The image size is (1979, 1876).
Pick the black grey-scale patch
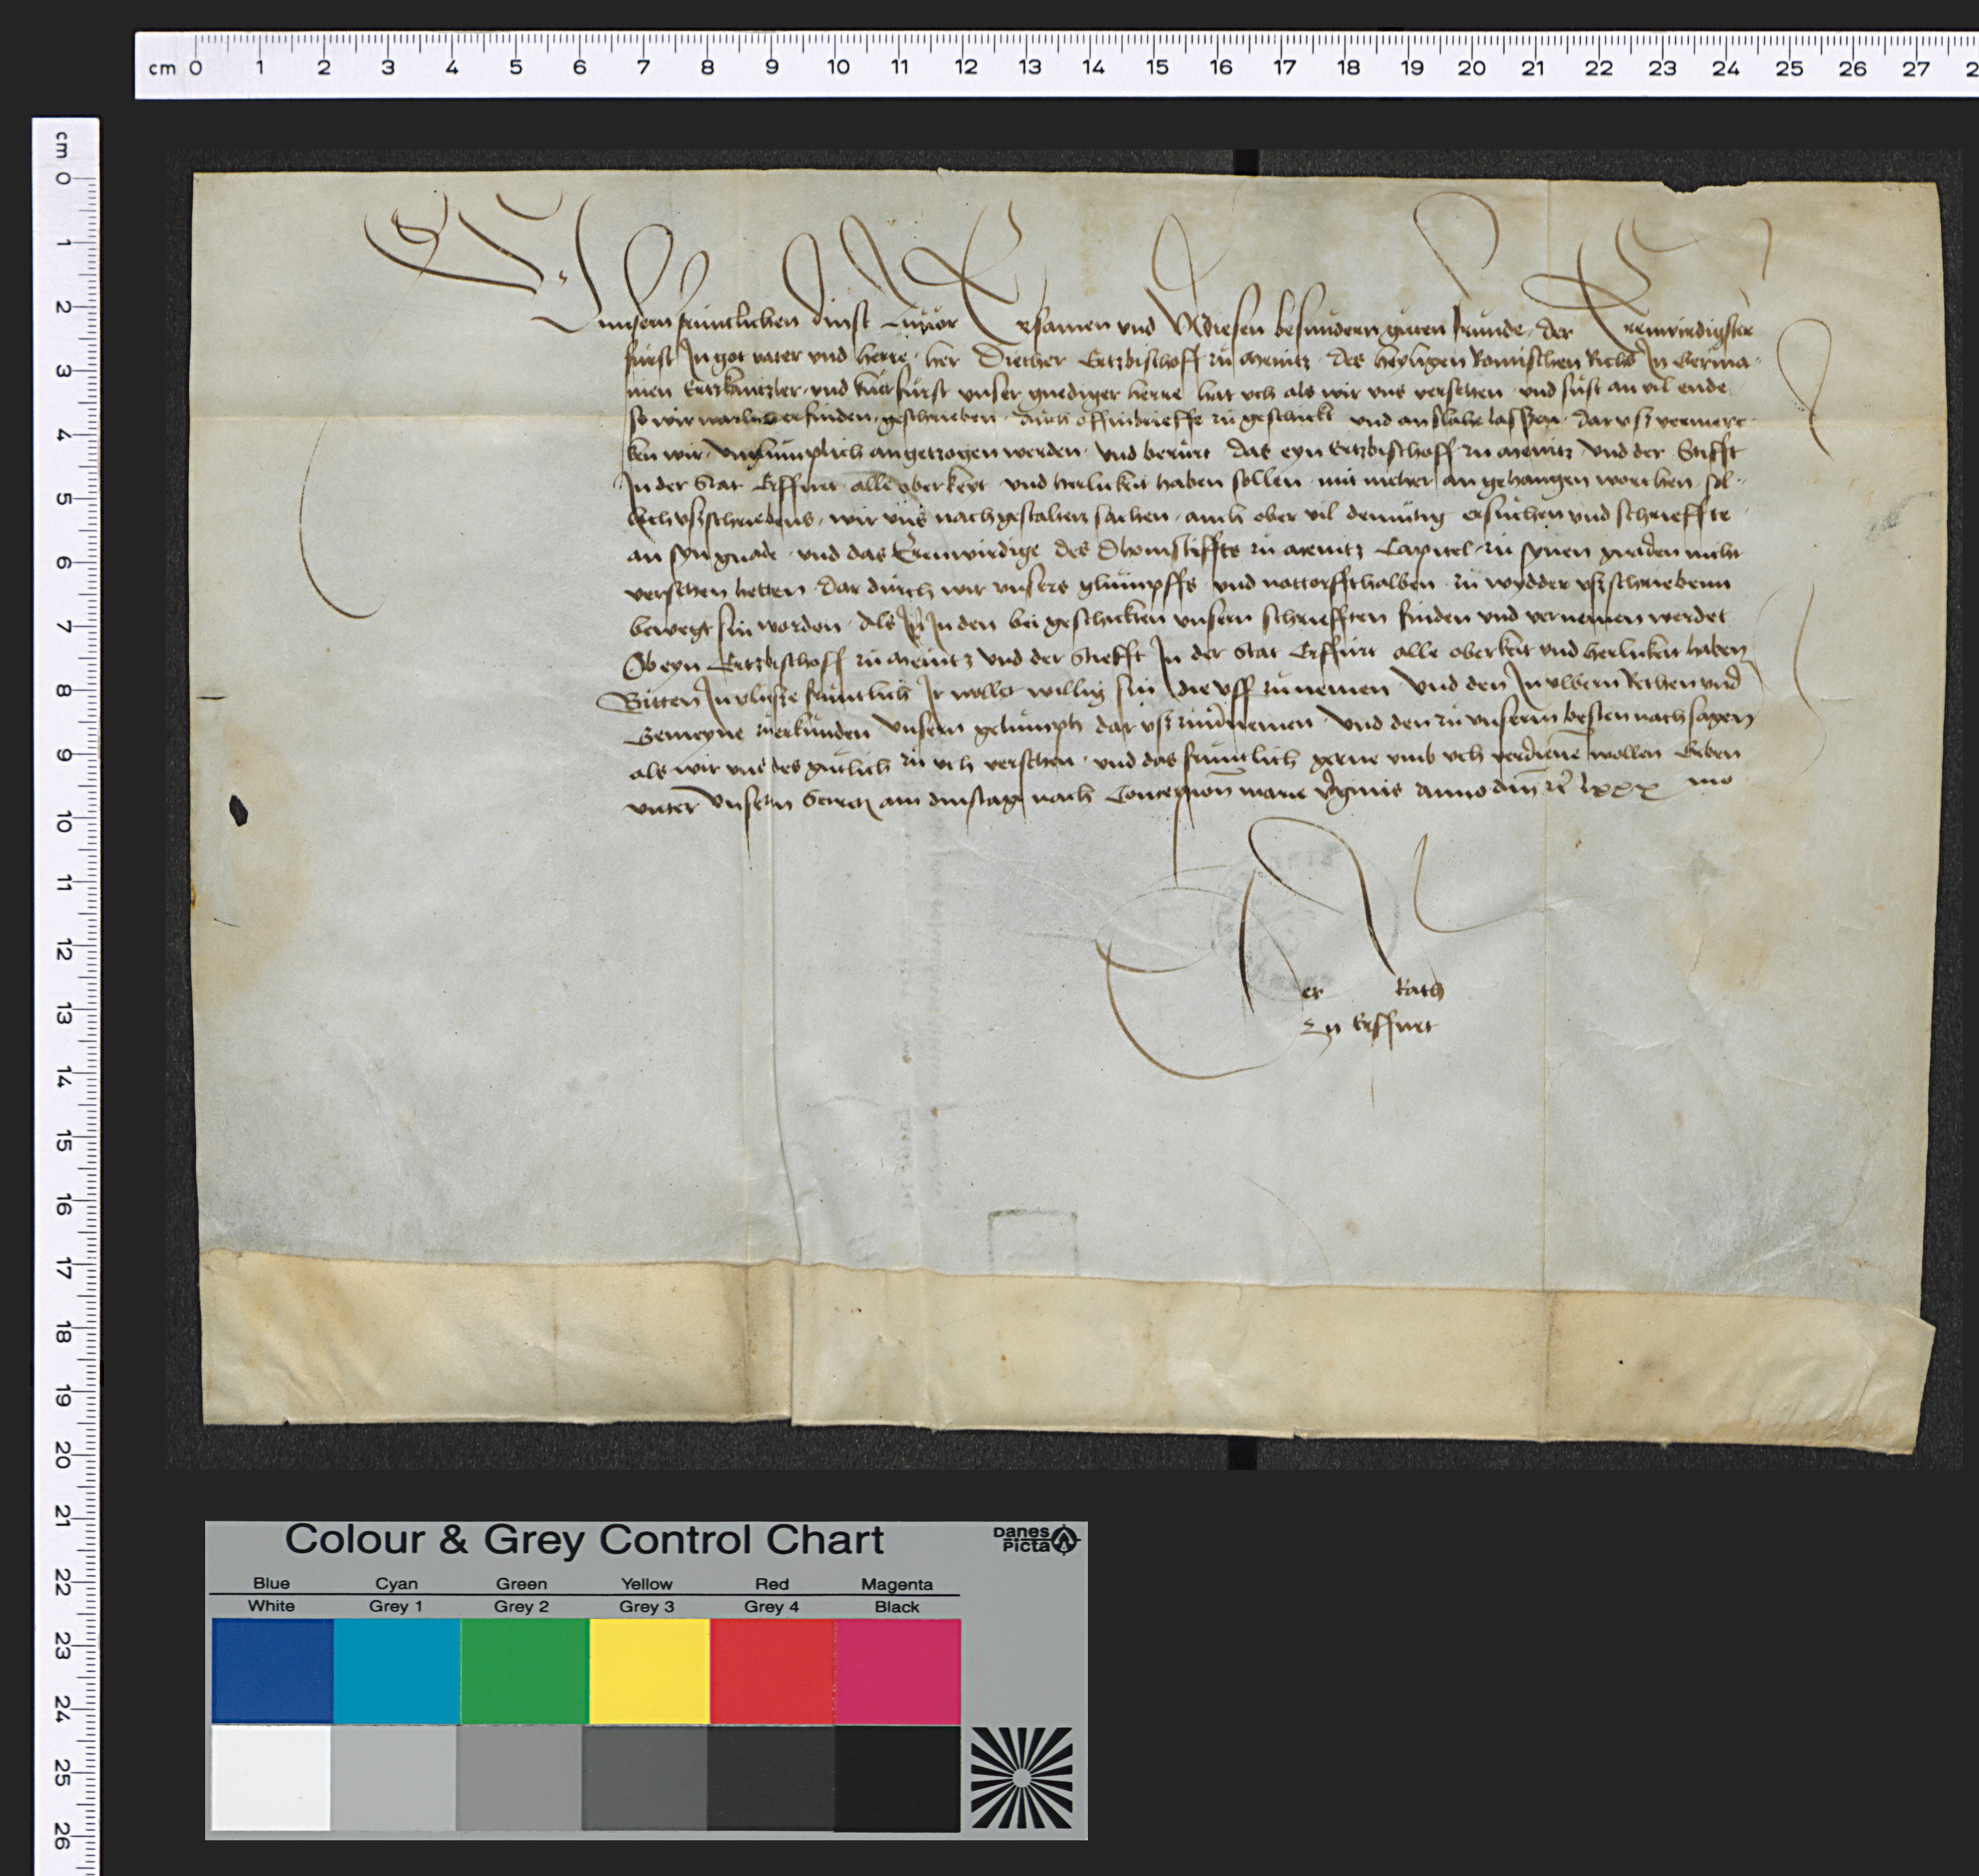click(897, 1777)
